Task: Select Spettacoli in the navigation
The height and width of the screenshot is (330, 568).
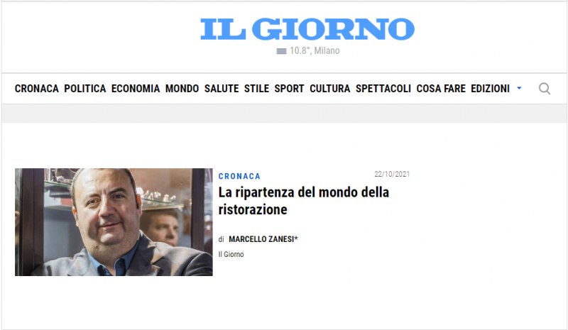Action: pyautogui.click(x=383, y=89)
